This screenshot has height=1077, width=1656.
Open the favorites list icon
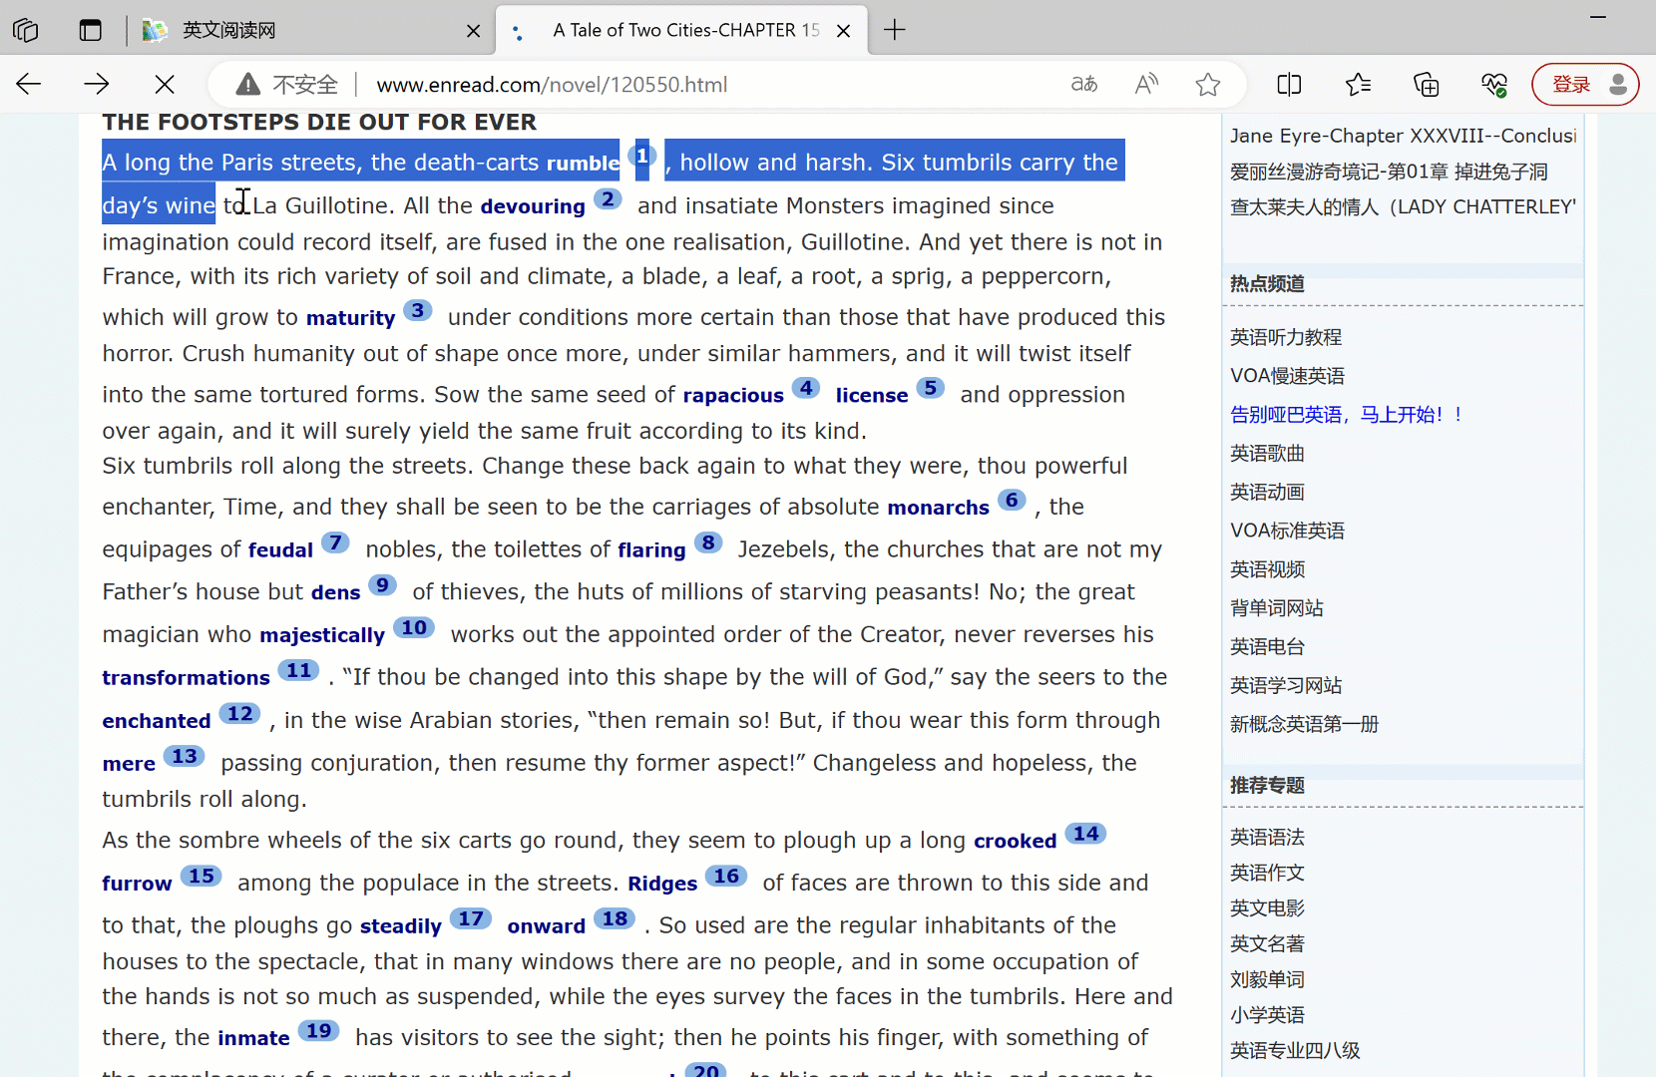pos(1358,85)
